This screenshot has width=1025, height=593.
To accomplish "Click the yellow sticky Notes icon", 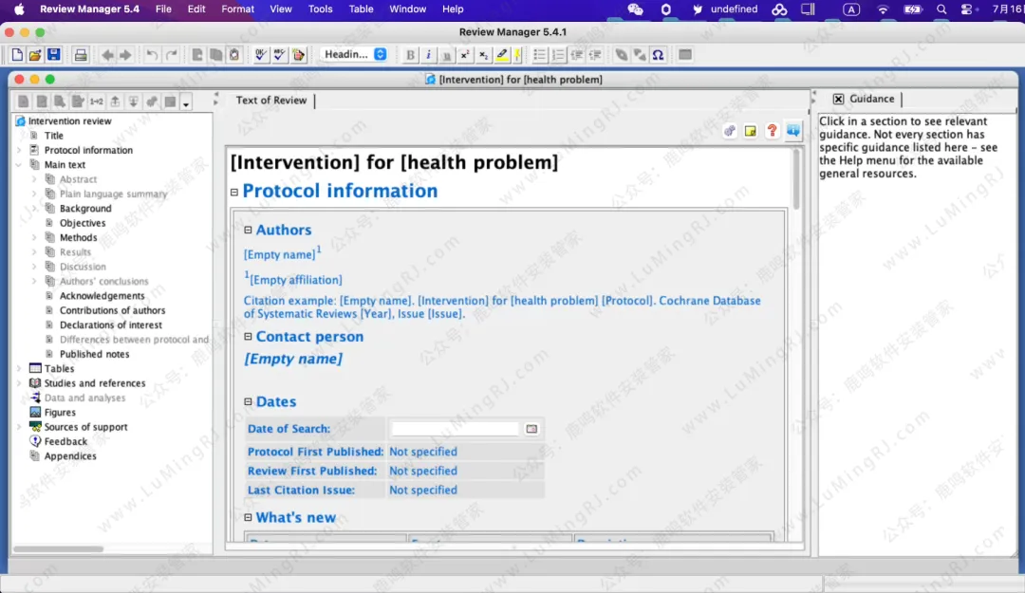I will (751, 131).
